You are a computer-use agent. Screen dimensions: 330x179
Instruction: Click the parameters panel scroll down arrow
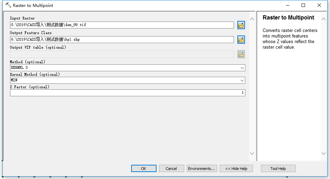pos(252,153)
